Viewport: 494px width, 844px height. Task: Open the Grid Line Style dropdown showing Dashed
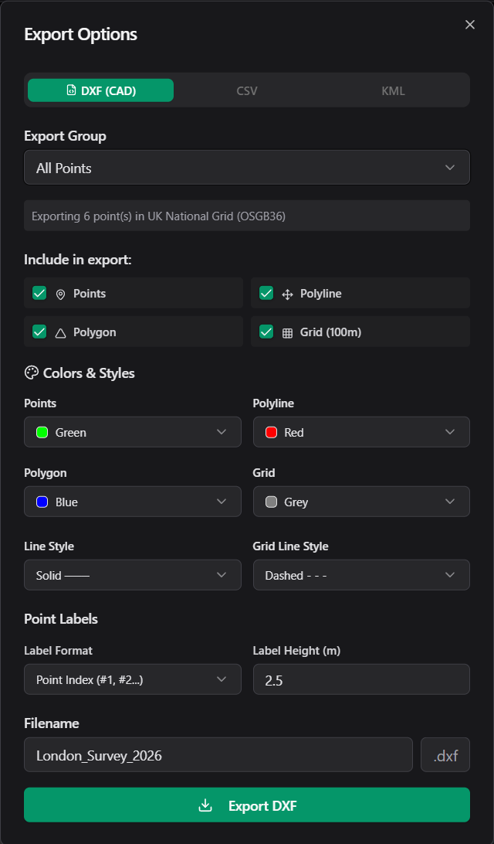coord(361,575)
